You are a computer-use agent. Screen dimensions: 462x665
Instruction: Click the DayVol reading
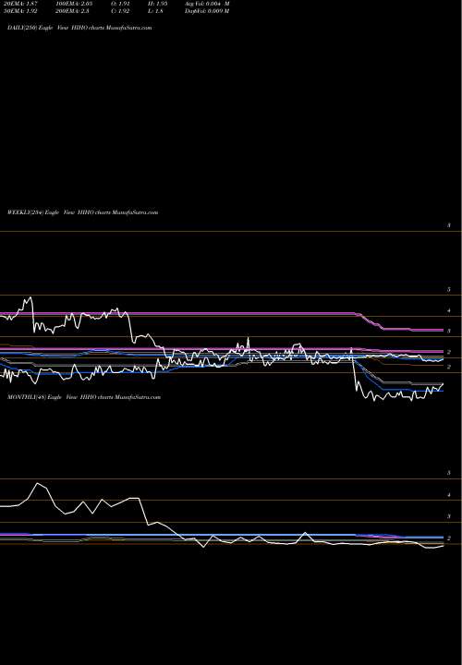(207, 11)
